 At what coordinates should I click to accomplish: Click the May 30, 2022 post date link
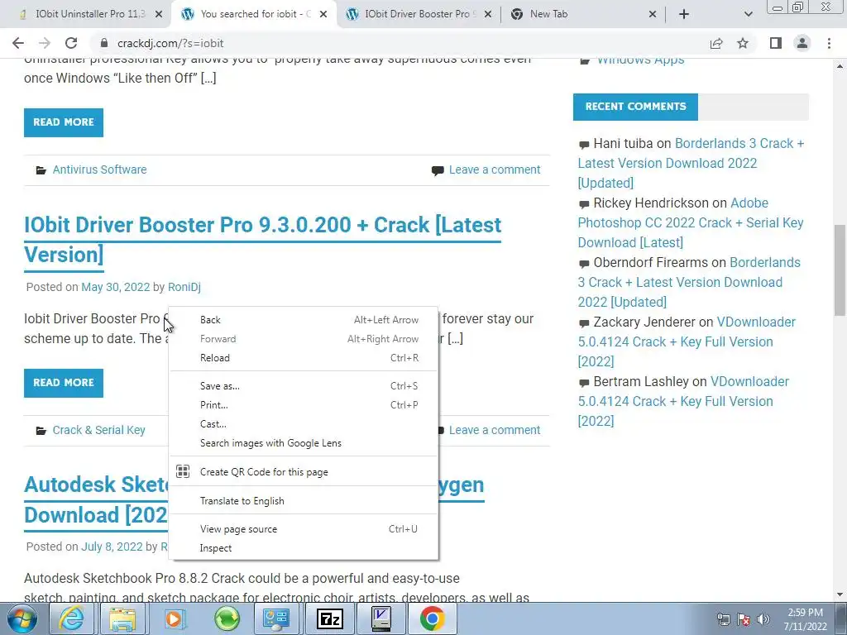(x=115, y=287)
